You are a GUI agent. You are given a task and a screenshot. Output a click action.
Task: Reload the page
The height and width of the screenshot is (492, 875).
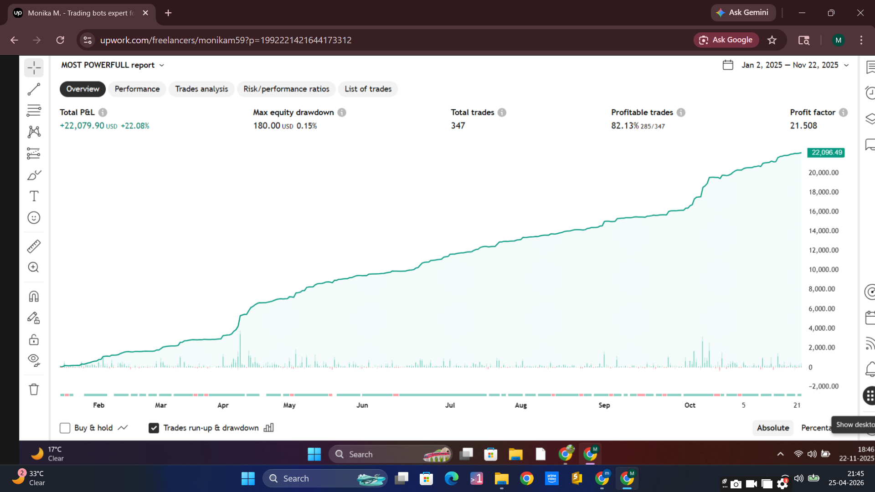pyautogui.click(x=60, y=40)
